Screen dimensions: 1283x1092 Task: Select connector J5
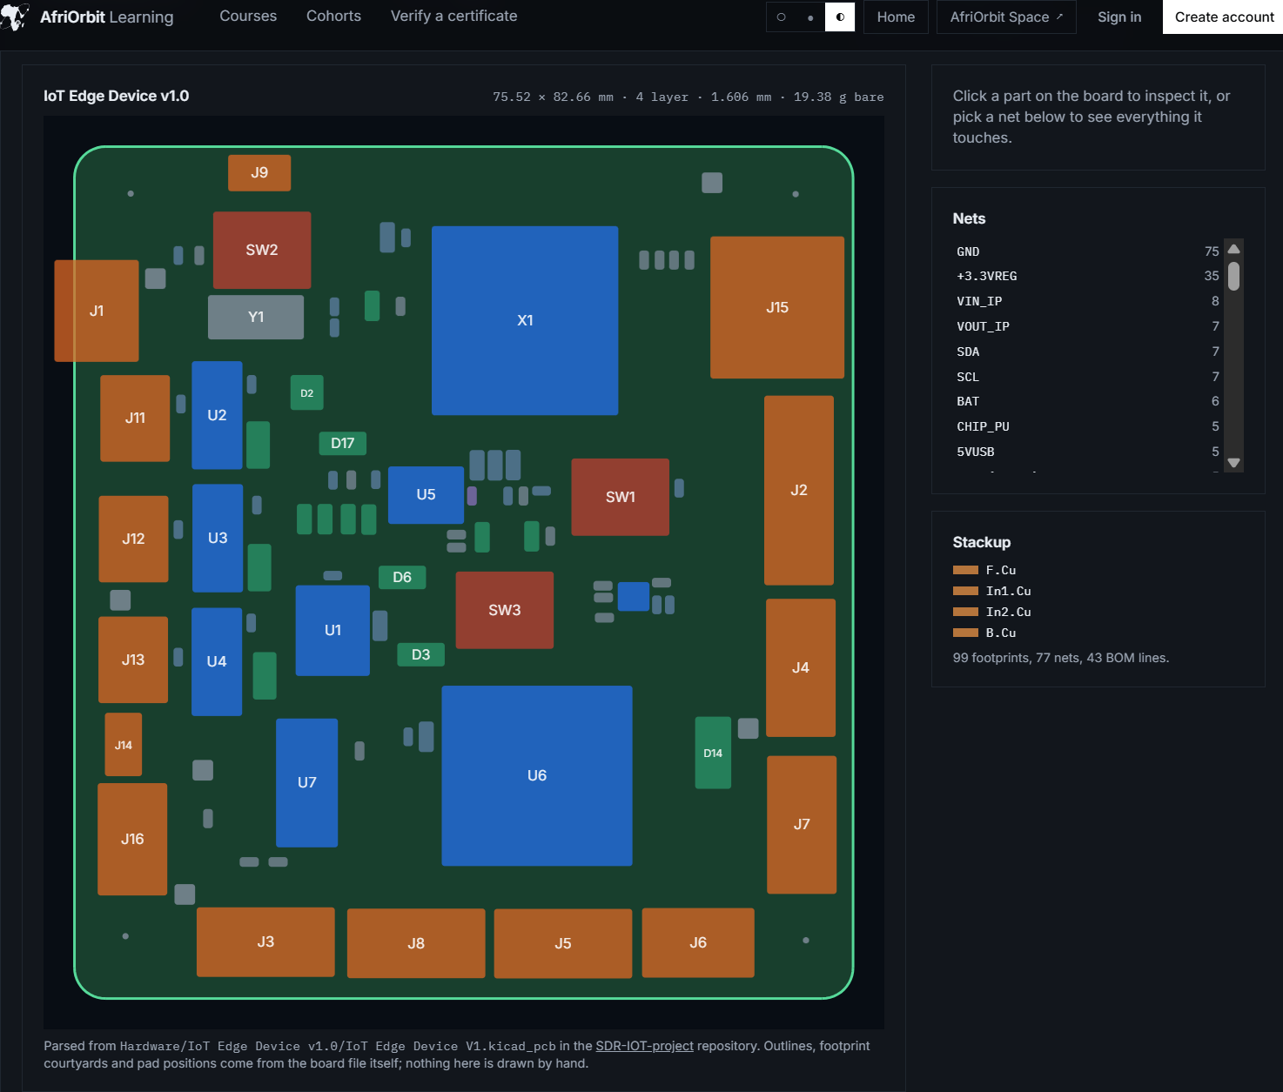[563, 943]
